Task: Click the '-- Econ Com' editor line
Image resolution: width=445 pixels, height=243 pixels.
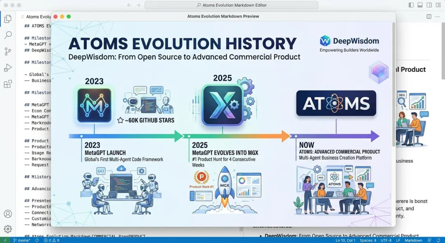Action: (38, 111)
